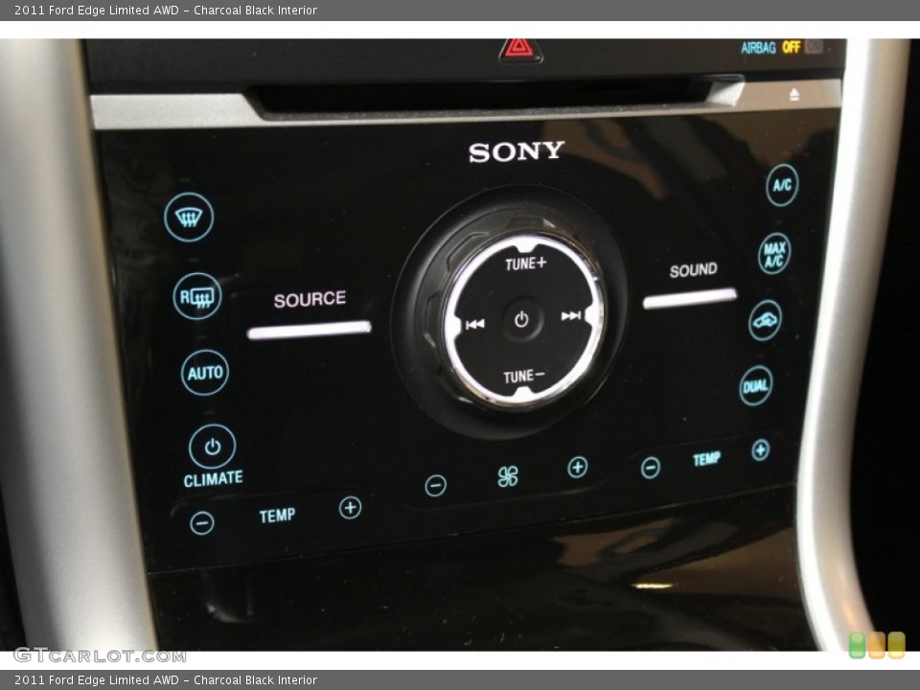Click the SONY logo text

[x=517, y=151]
